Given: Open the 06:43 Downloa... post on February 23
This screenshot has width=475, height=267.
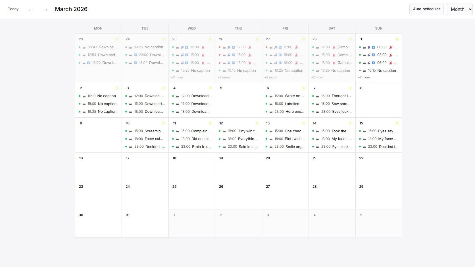Looking at the screenshot, I should coord(98,47).
